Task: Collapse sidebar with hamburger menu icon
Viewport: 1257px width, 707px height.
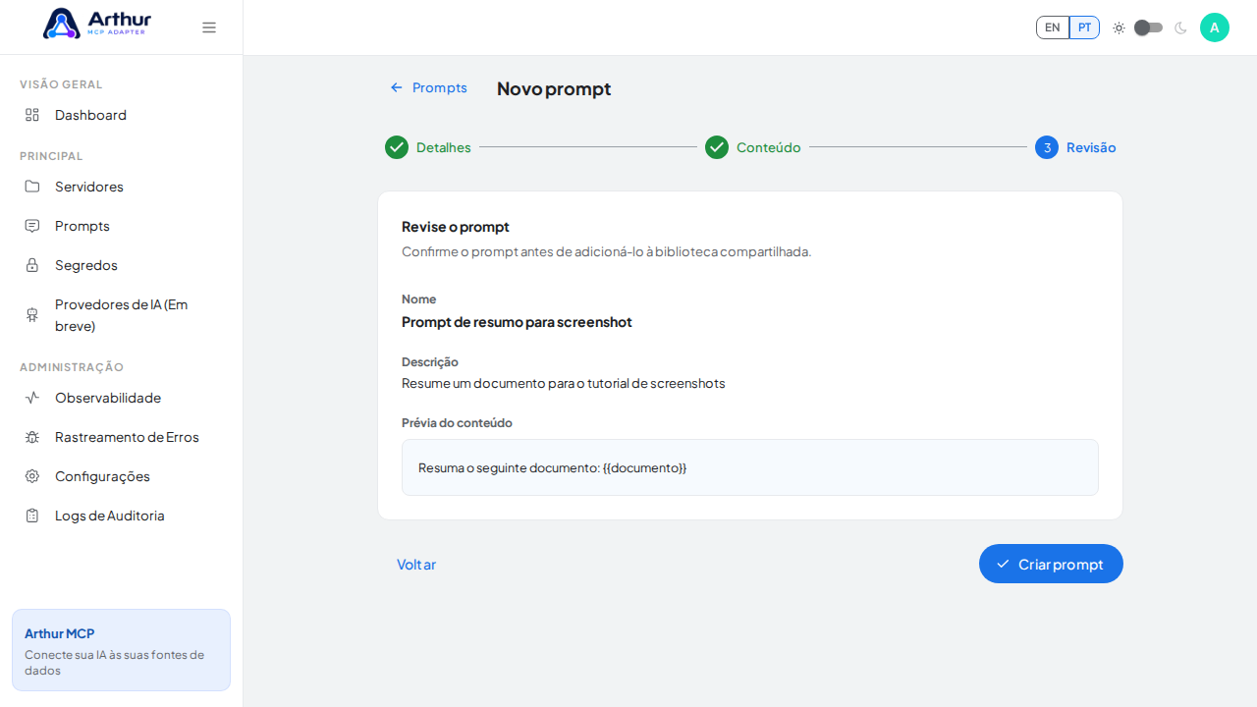Action: pyautogui.click(x=209, y=27)
